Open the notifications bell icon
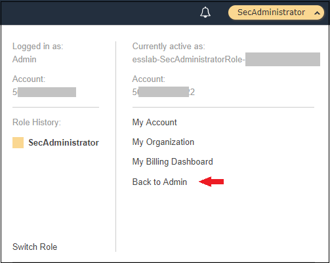This screenshot has height=263, width=330. coord(205,12)
